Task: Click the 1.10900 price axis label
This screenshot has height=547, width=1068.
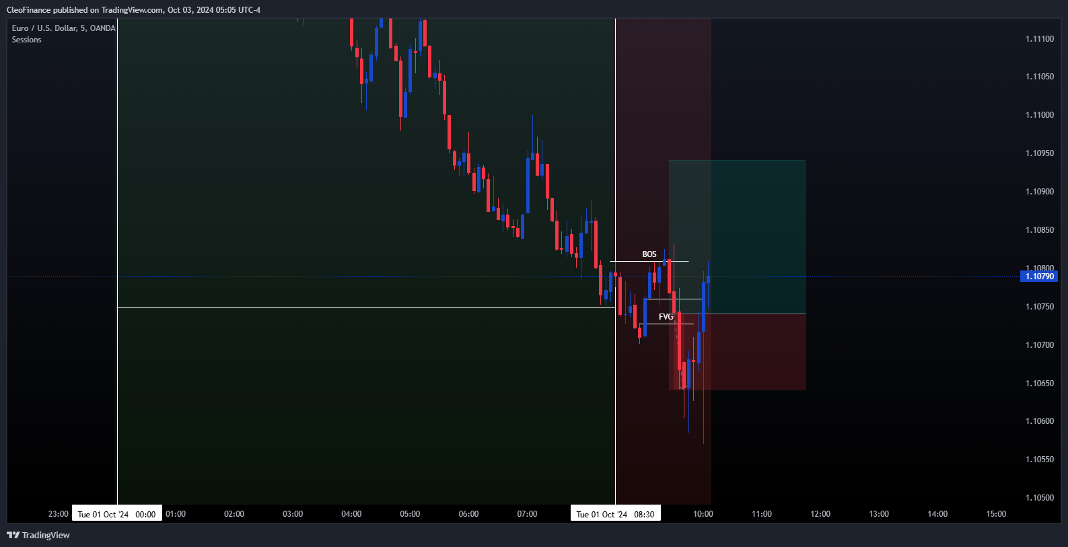Action: click(x=1040, y=192)
